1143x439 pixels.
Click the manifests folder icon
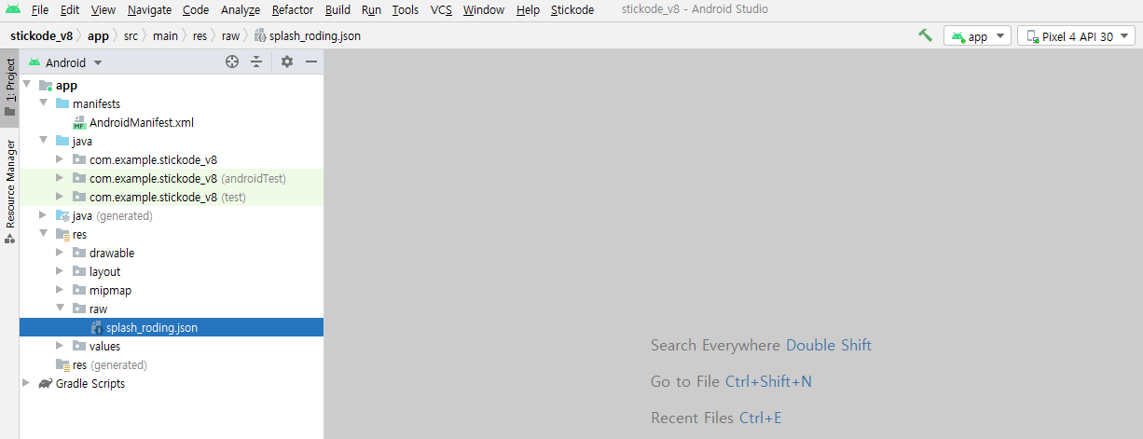(x=62, y=103)
